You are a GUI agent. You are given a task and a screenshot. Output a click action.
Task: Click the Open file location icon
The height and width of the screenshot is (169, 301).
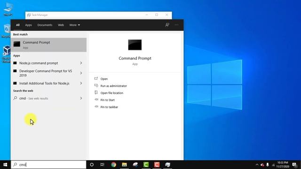coord(96,92)
